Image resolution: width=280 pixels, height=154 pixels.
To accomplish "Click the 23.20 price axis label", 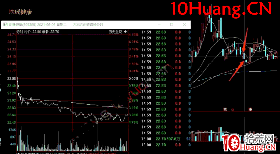I will [11, 93].
